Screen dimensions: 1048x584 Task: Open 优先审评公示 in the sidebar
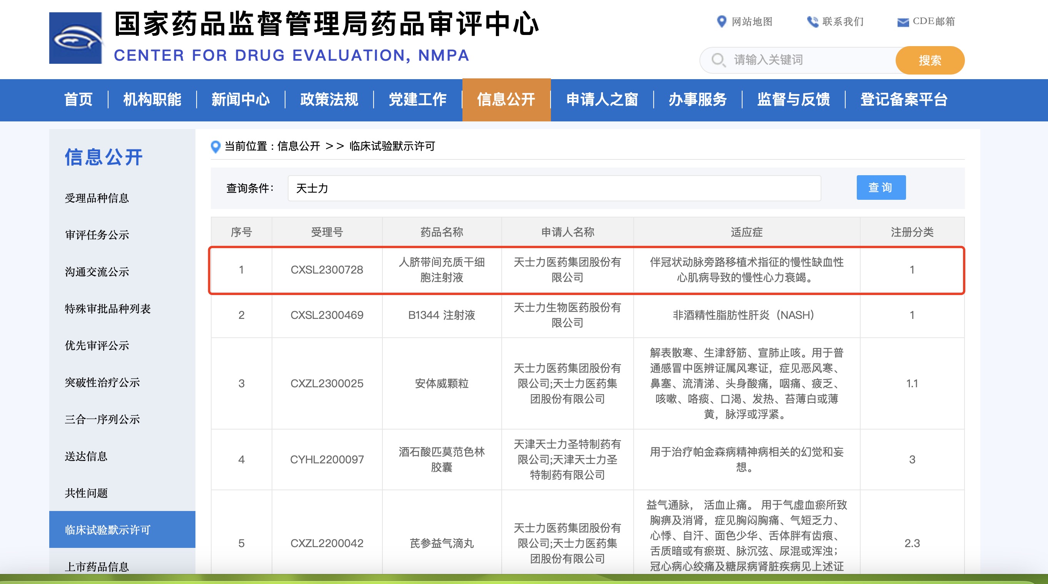[x=97, y=346]
